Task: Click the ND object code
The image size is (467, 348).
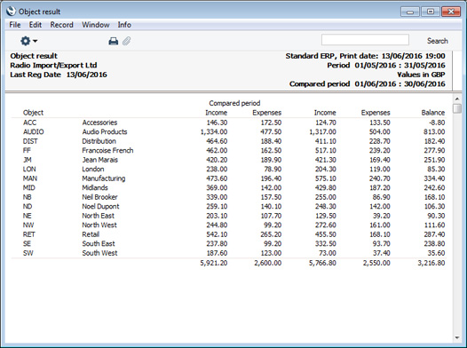Action: pos(28,206)
